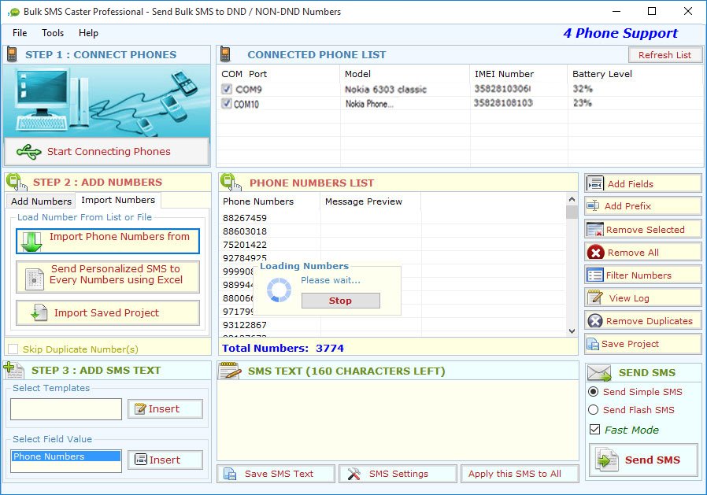Click the Step 3 Add SMS Text icon
707x495 pixels.
pyautogui.click(x=13, y=370)
